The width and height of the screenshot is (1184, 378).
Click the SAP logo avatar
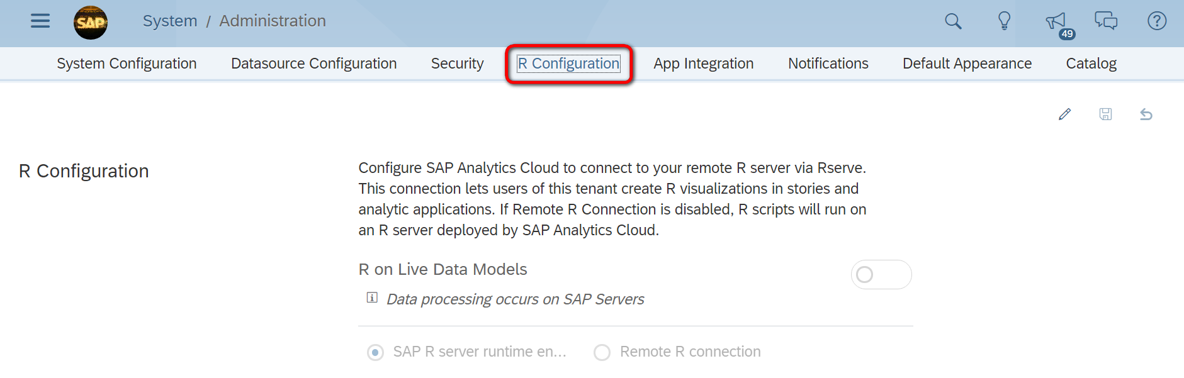91,23
